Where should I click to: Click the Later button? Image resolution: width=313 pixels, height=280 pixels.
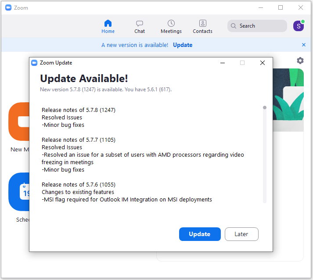pyautogui.click(x=241, y=234)
